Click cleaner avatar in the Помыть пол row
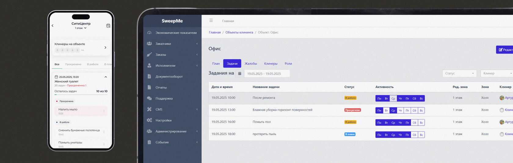The width and height of the screenshot is (513, 163). (x=502, y=122)
